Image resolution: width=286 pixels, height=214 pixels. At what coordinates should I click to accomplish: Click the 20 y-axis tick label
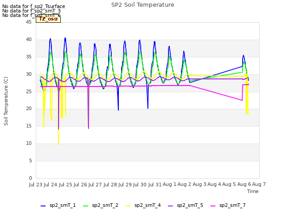(x=29, y=109)
